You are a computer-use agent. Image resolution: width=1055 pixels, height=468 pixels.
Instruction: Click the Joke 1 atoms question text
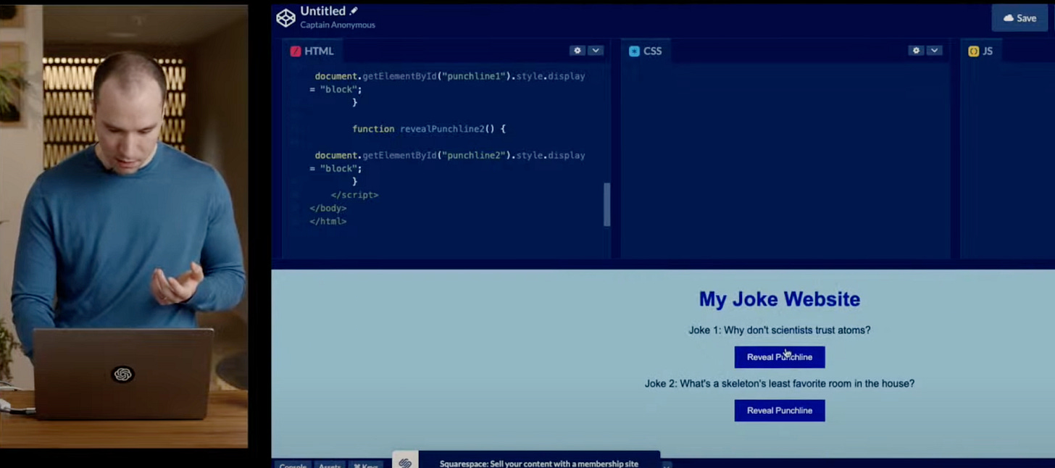pos(780,330)
